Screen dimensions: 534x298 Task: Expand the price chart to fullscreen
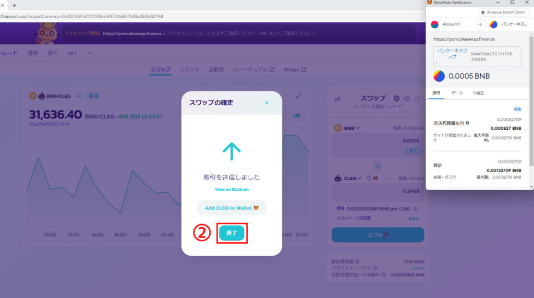[298, 96]
